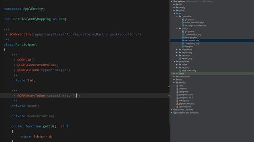The height and width of the screenshot is (142, 254).
Task: Click the 'return $this->id;' statement
Action: [x=36, y=136]
